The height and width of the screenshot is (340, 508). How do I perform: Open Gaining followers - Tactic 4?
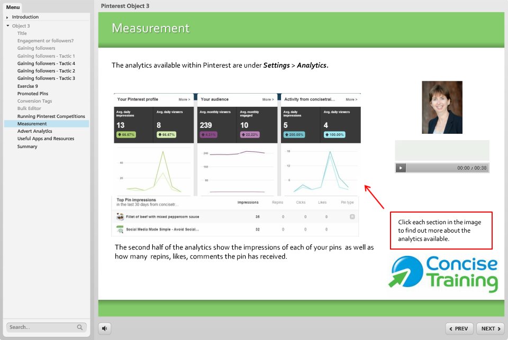46,63
